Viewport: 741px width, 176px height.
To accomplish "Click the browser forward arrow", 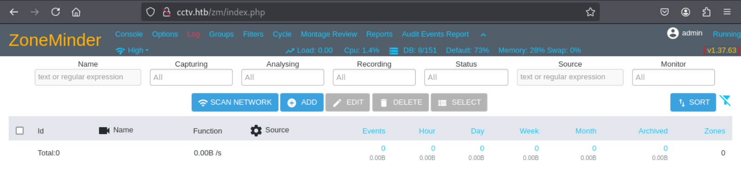I will point(35,12).
